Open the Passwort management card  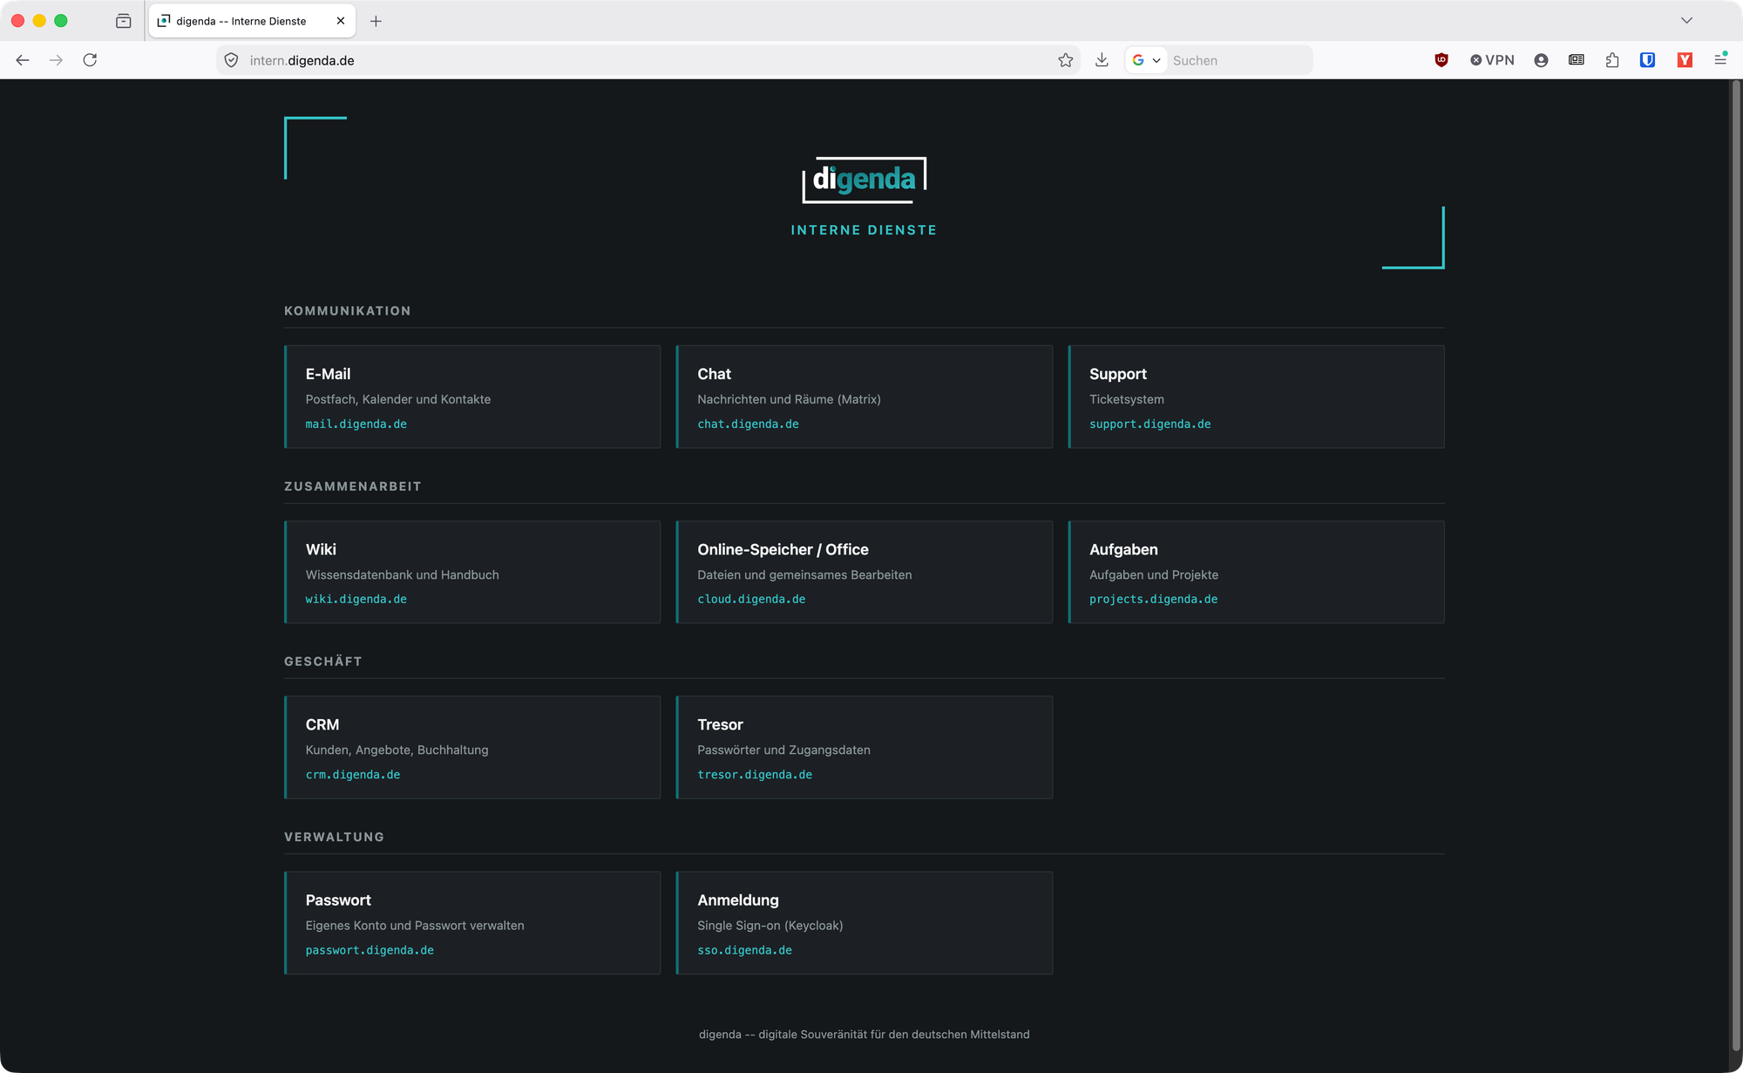(x=472, y=922)
